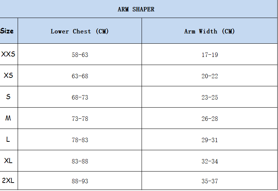Select the 68-73 lower chest cell
Image resolution: width=278 pixels, height=191 pixels.
[x=80, y=97]
